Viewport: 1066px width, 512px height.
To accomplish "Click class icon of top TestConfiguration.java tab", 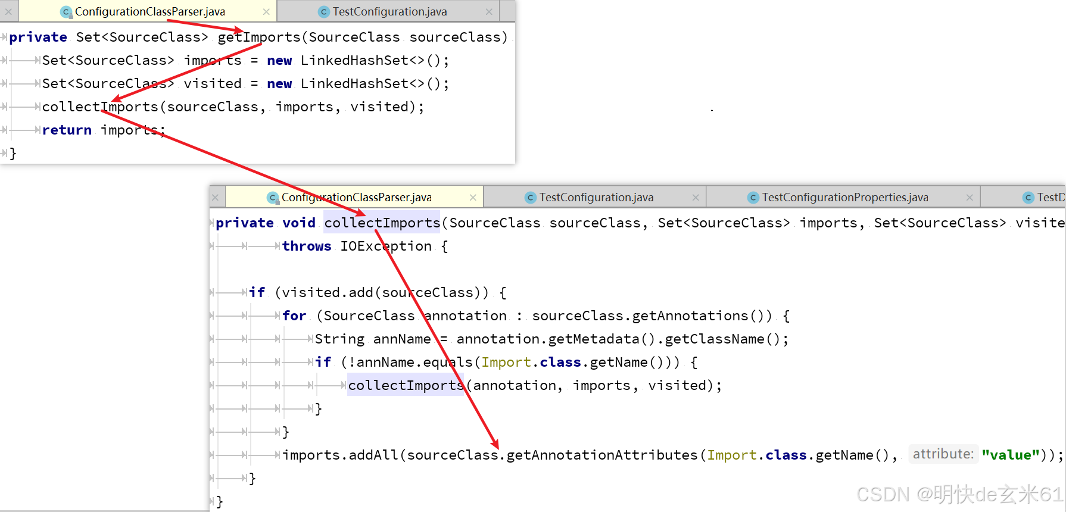I will (x=324, y=12).
